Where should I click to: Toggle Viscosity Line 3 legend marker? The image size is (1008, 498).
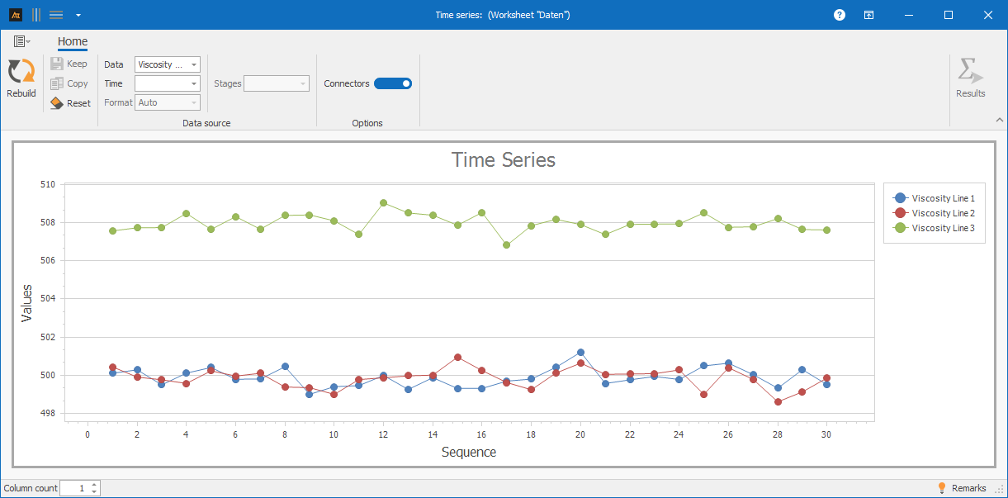[900, 228]
